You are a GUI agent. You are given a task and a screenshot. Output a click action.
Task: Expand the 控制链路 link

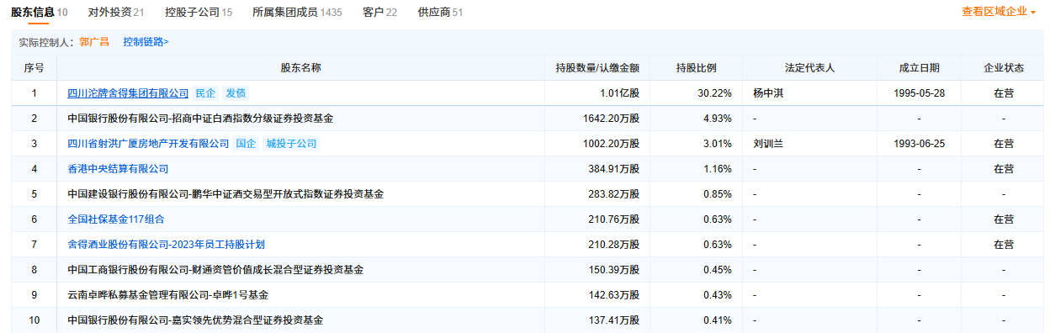click(x=146, y=41)
